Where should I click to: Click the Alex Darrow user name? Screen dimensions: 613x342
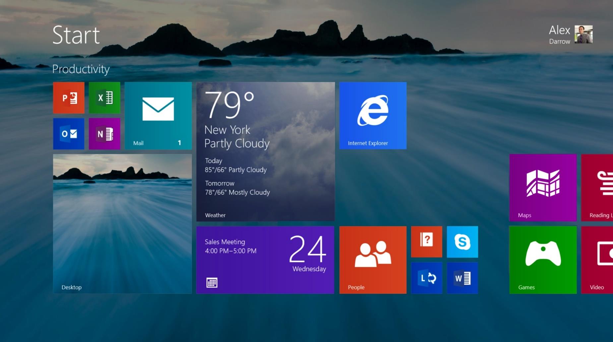click(560, 34)
